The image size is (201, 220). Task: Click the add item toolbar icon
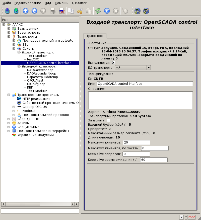pos(53,11)
